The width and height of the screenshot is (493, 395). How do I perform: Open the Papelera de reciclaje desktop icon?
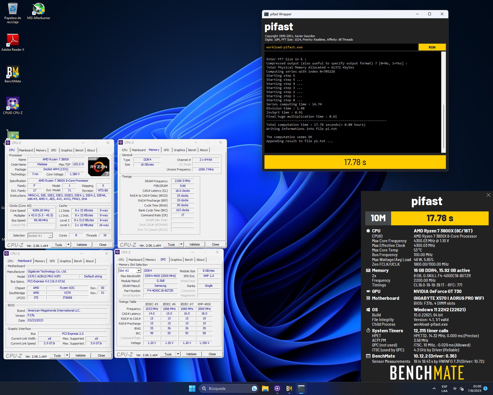[x=13, y=13]
